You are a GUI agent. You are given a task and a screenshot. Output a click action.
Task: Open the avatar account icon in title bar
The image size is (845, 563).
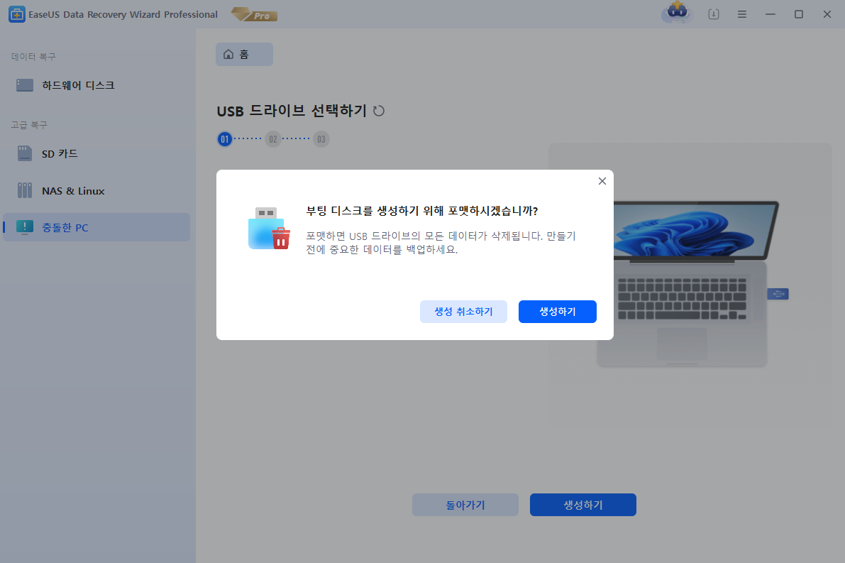[677, 13]
